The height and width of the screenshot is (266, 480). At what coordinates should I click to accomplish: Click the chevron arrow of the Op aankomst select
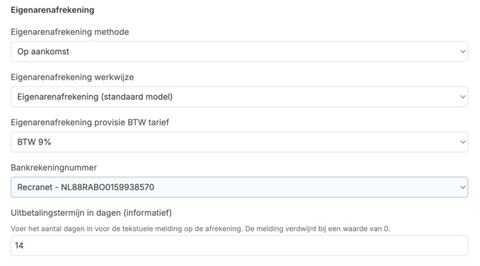coord(462,52)
